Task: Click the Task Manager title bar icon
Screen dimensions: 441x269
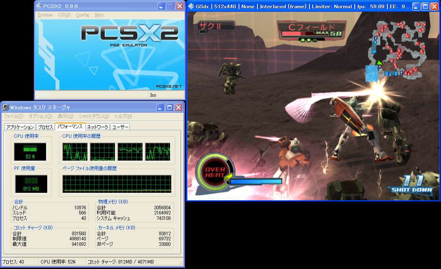Action: (x=6, y=107)
